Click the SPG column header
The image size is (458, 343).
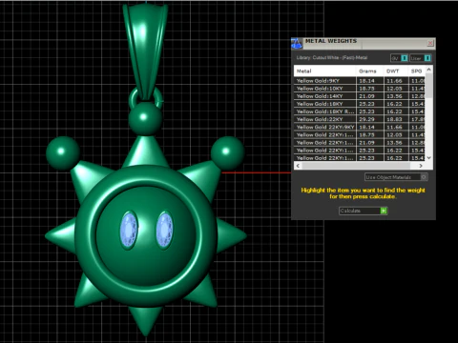point(416,71)
